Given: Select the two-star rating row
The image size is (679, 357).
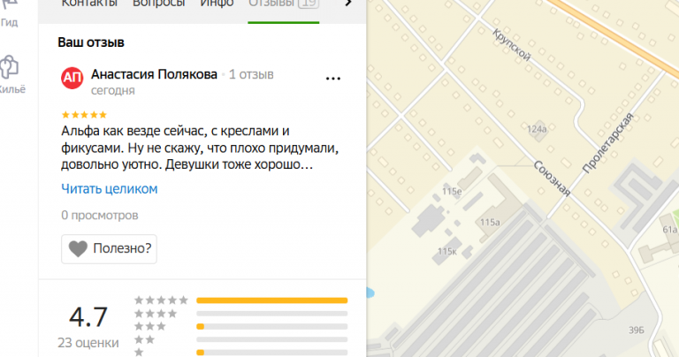Looking at the screenshot, I should coord(240,339).
